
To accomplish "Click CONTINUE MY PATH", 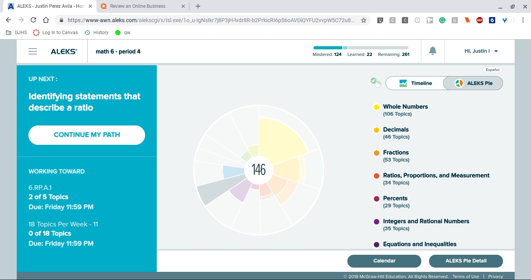I will click(x=86, y=135).
